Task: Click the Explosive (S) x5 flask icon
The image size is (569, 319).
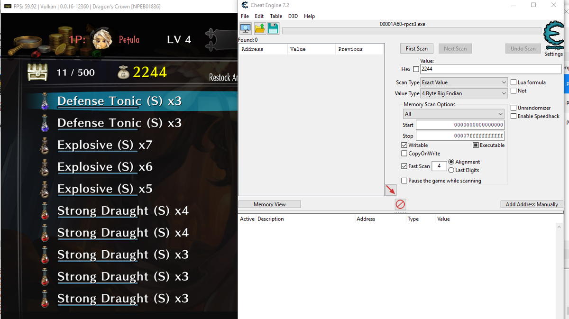Action: pos(45,189)
